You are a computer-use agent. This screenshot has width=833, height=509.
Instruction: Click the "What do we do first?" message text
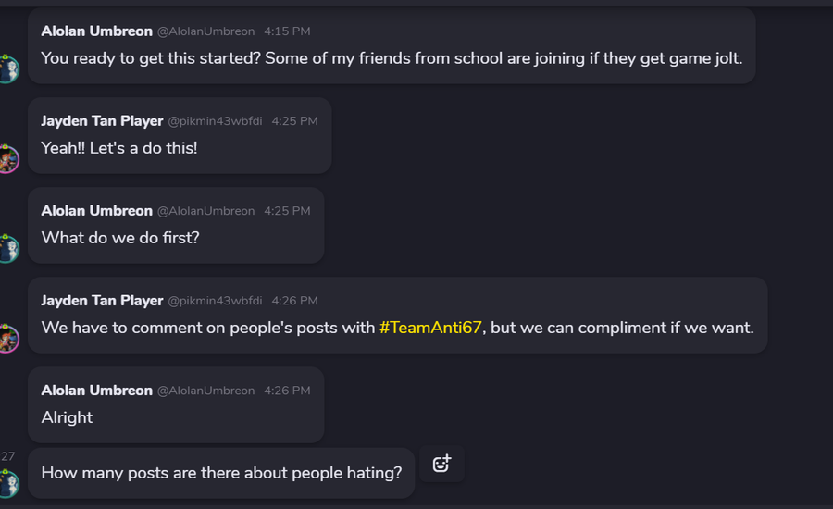120,238
